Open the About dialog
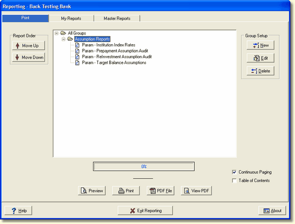The height and width of the screenshot is (224, 295). [x=272, y=210]
